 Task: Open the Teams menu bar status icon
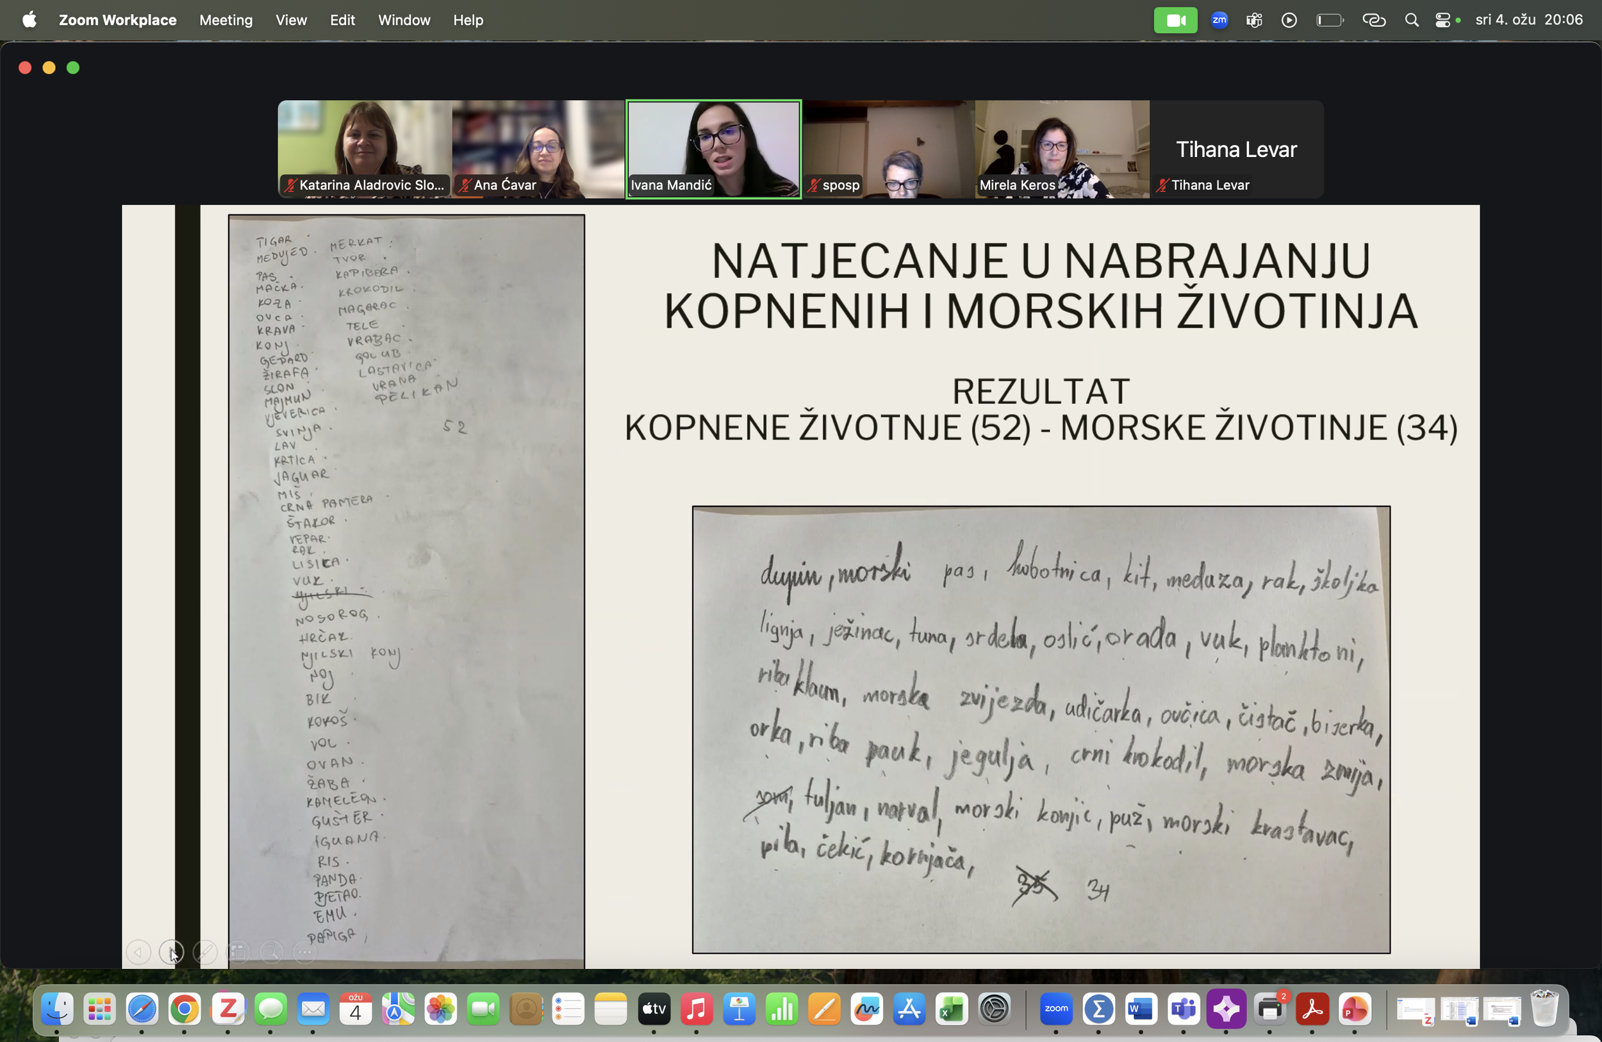tap(1254, 21)
